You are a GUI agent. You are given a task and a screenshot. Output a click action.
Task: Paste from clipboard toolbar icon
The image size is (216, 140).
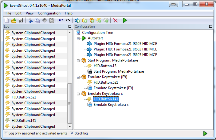click(x=52, y=20)
